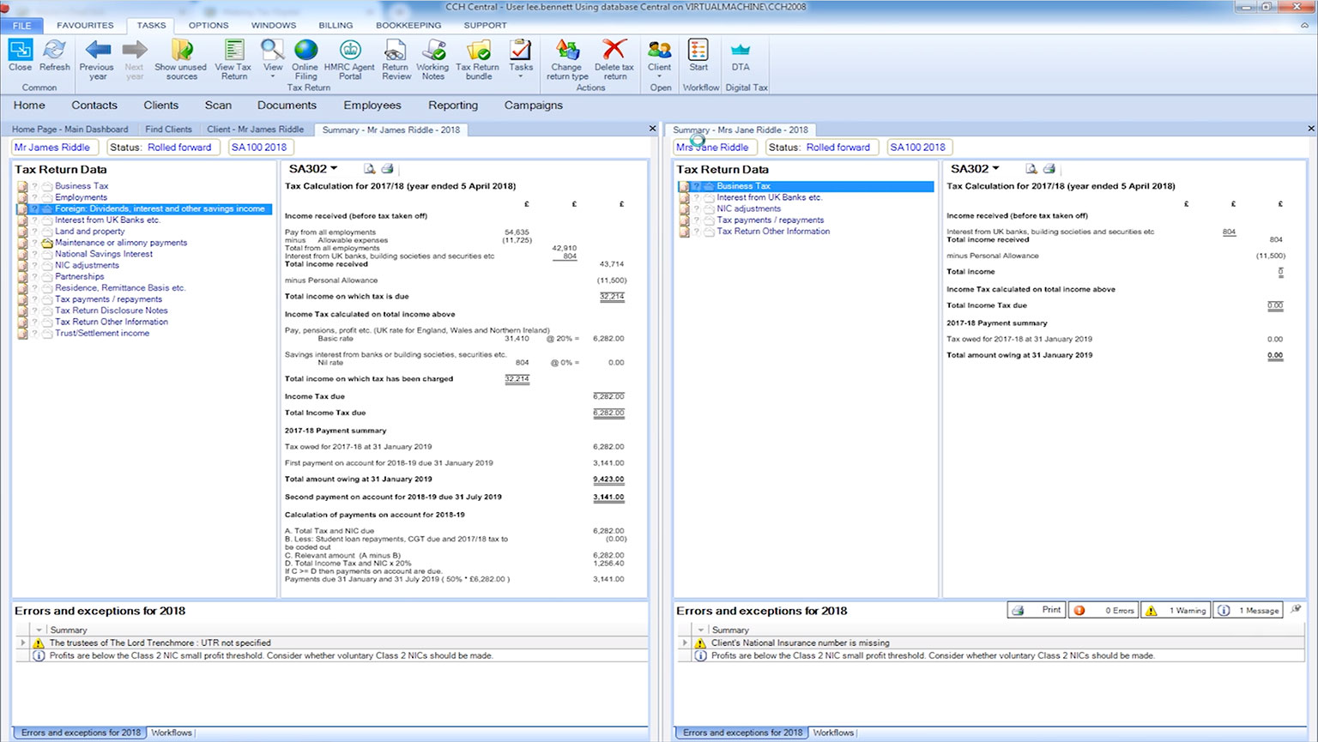
Task: Toggle the 0 Errors filter button
Action: (x=1105, y=611)
